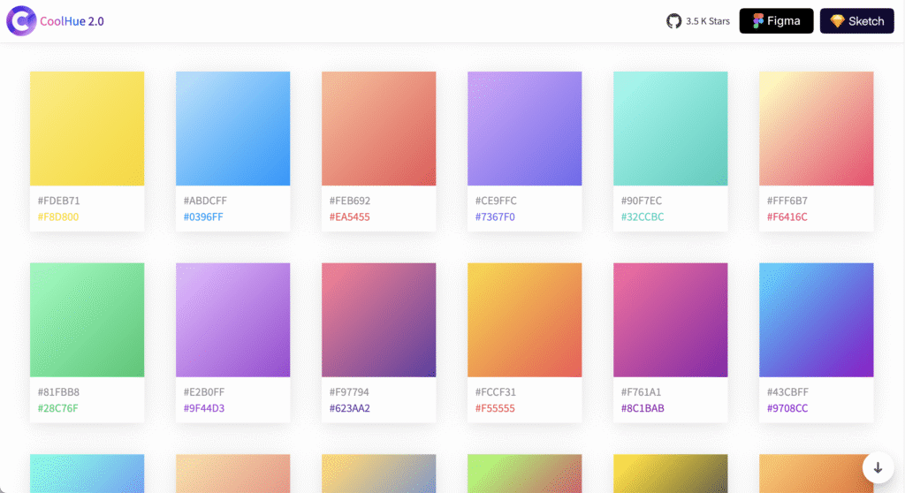
Task: Select the yellow #FDEB71 gradient swatch
Action: click(x=87, y=128)
